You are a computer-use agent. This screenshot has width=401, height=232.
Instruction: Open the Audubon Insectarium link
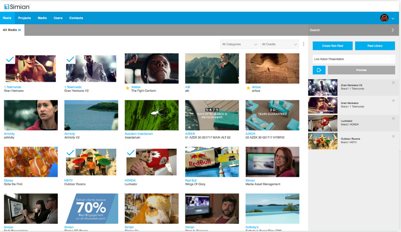coord(139,134)
